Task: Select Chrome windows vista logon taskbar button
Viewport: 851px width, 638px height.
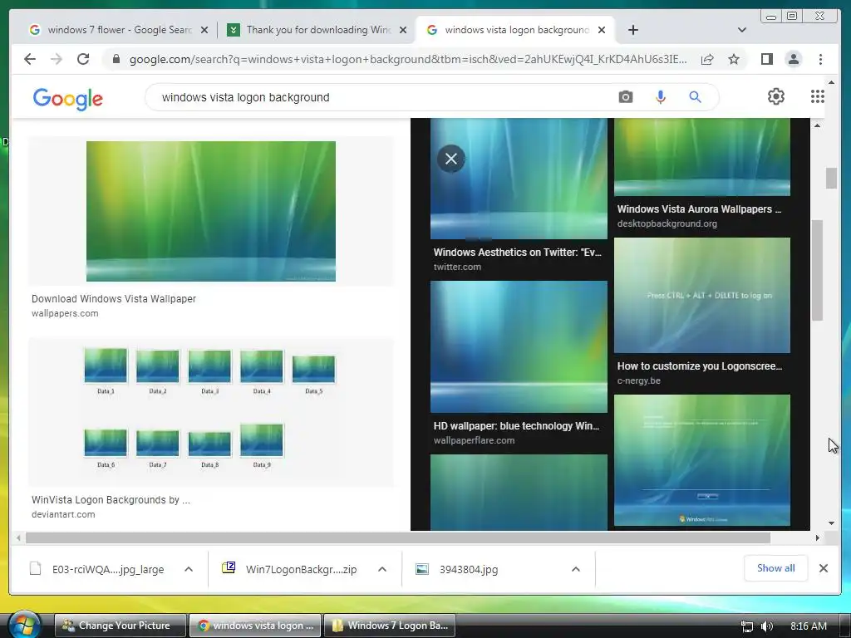Action: [255, 626]
